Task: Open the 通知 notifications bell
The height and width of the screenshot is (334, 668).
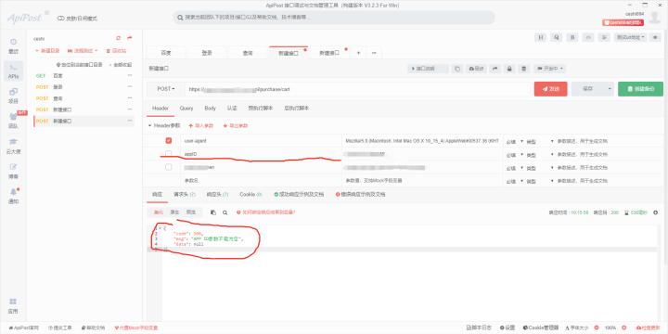Action: click(x=13, y=196)
